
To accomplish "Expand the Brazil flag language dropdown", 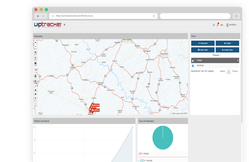I will (x=222, y=25).
